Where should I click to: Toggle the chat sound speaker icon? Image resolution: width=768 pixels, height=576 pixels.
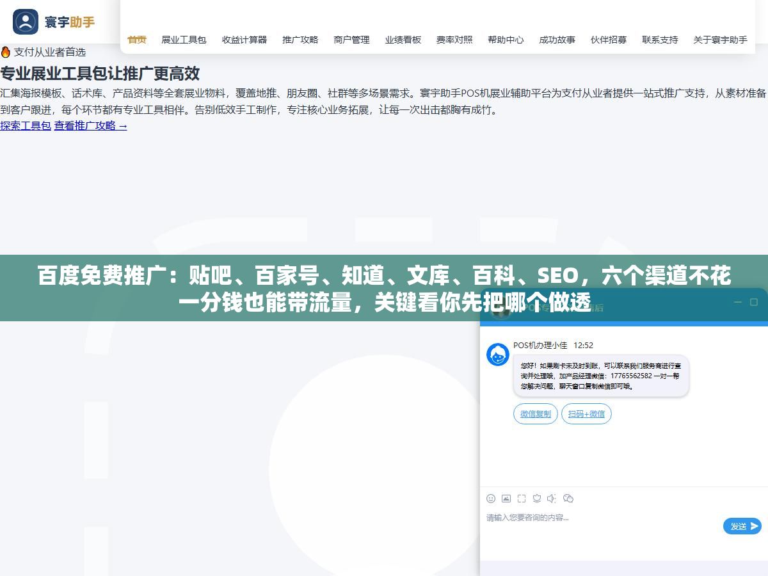click(x=552, y=499)
